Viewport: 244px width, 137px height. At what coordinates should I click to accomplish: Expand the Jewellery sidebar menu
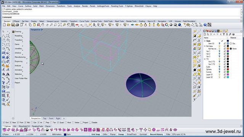[18, 49]
